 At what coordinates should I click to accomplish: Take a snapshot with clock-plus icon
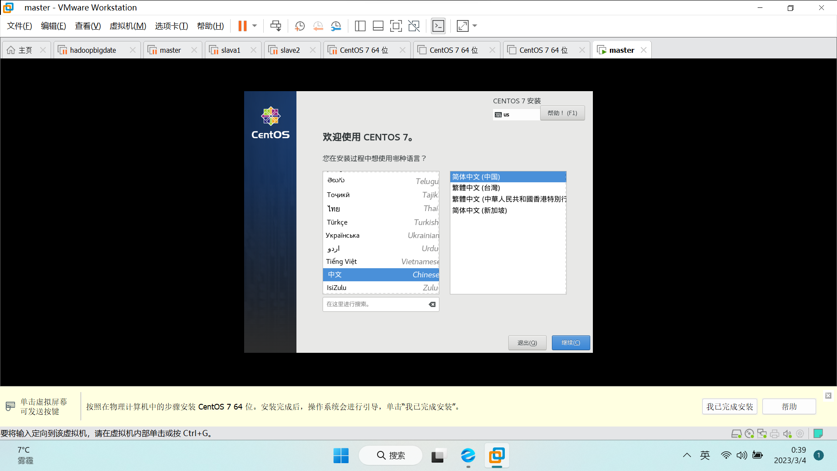coord(299,26)
